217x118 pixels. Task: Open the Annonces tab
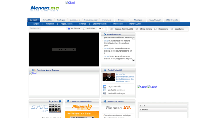tap(75, 20)
